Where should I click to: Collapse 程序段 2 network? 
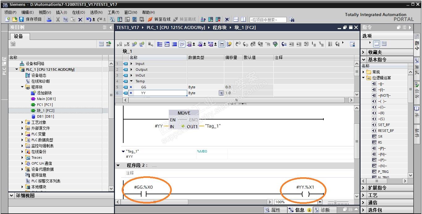tap(118, 166)
